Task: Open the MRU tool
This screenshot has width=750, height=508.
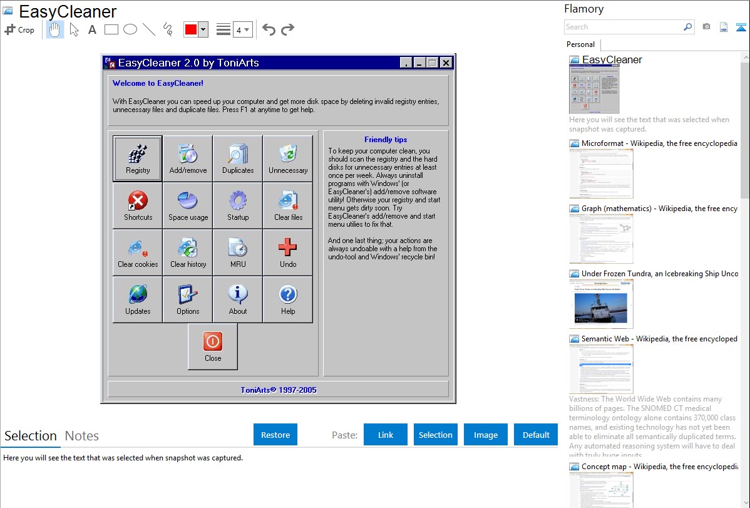Action: coord(238,252)
